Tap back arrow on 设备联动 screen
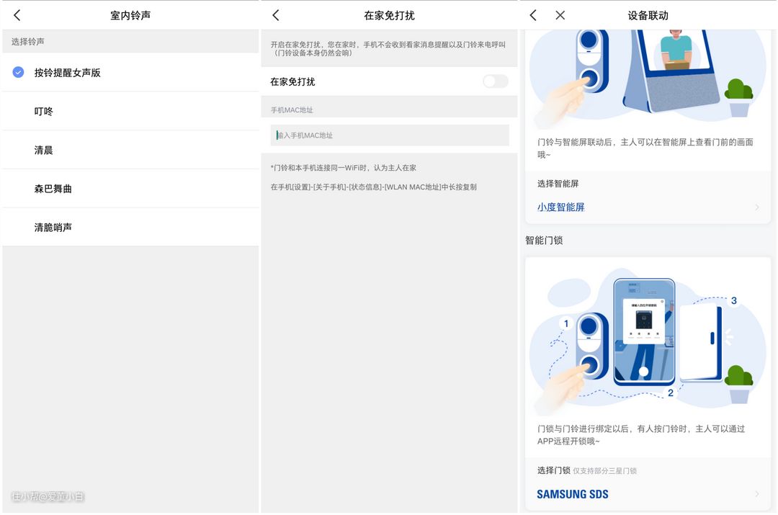Viewport: 778px width, 515px height. pyautogui.click(x=533, y=15)
